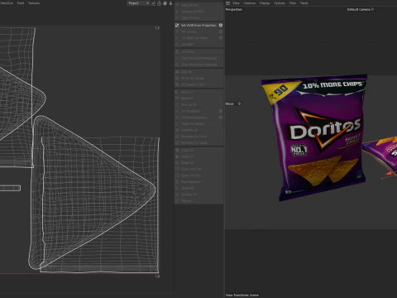
Task: Click the icon next to Default Camera
Action: coord(372,9)
